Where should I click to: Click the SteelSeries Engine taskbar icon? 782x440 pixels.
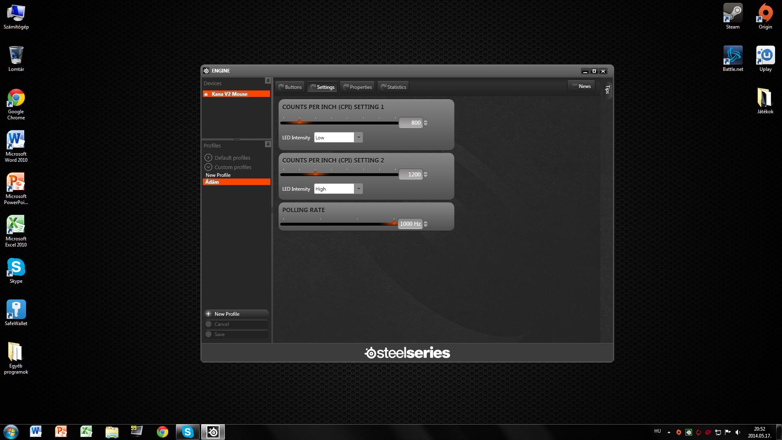pos(213,432)
